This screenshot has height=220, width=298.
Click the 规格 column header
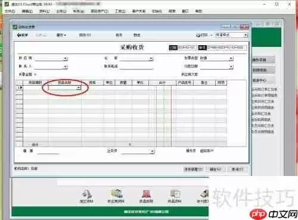[92, 83]
